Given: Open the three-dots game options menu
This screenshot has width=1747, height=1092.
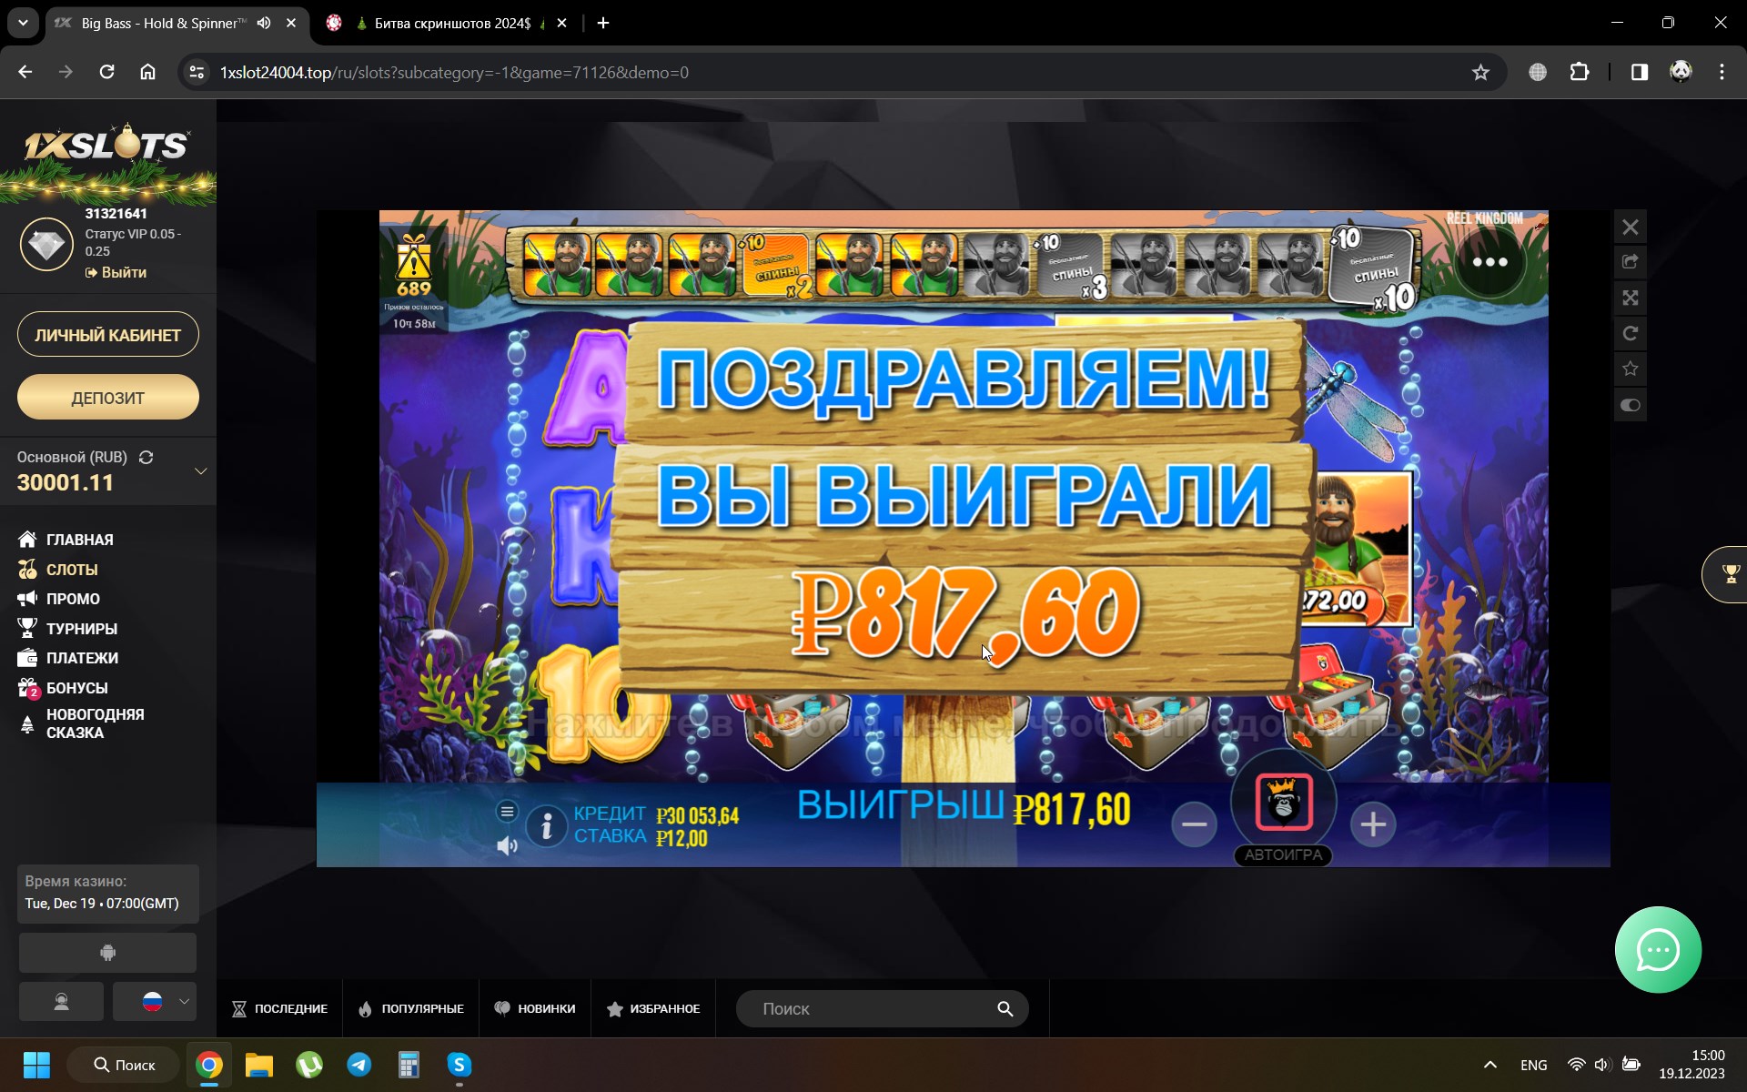Looking at the screenshot, I should (1489, 262).
